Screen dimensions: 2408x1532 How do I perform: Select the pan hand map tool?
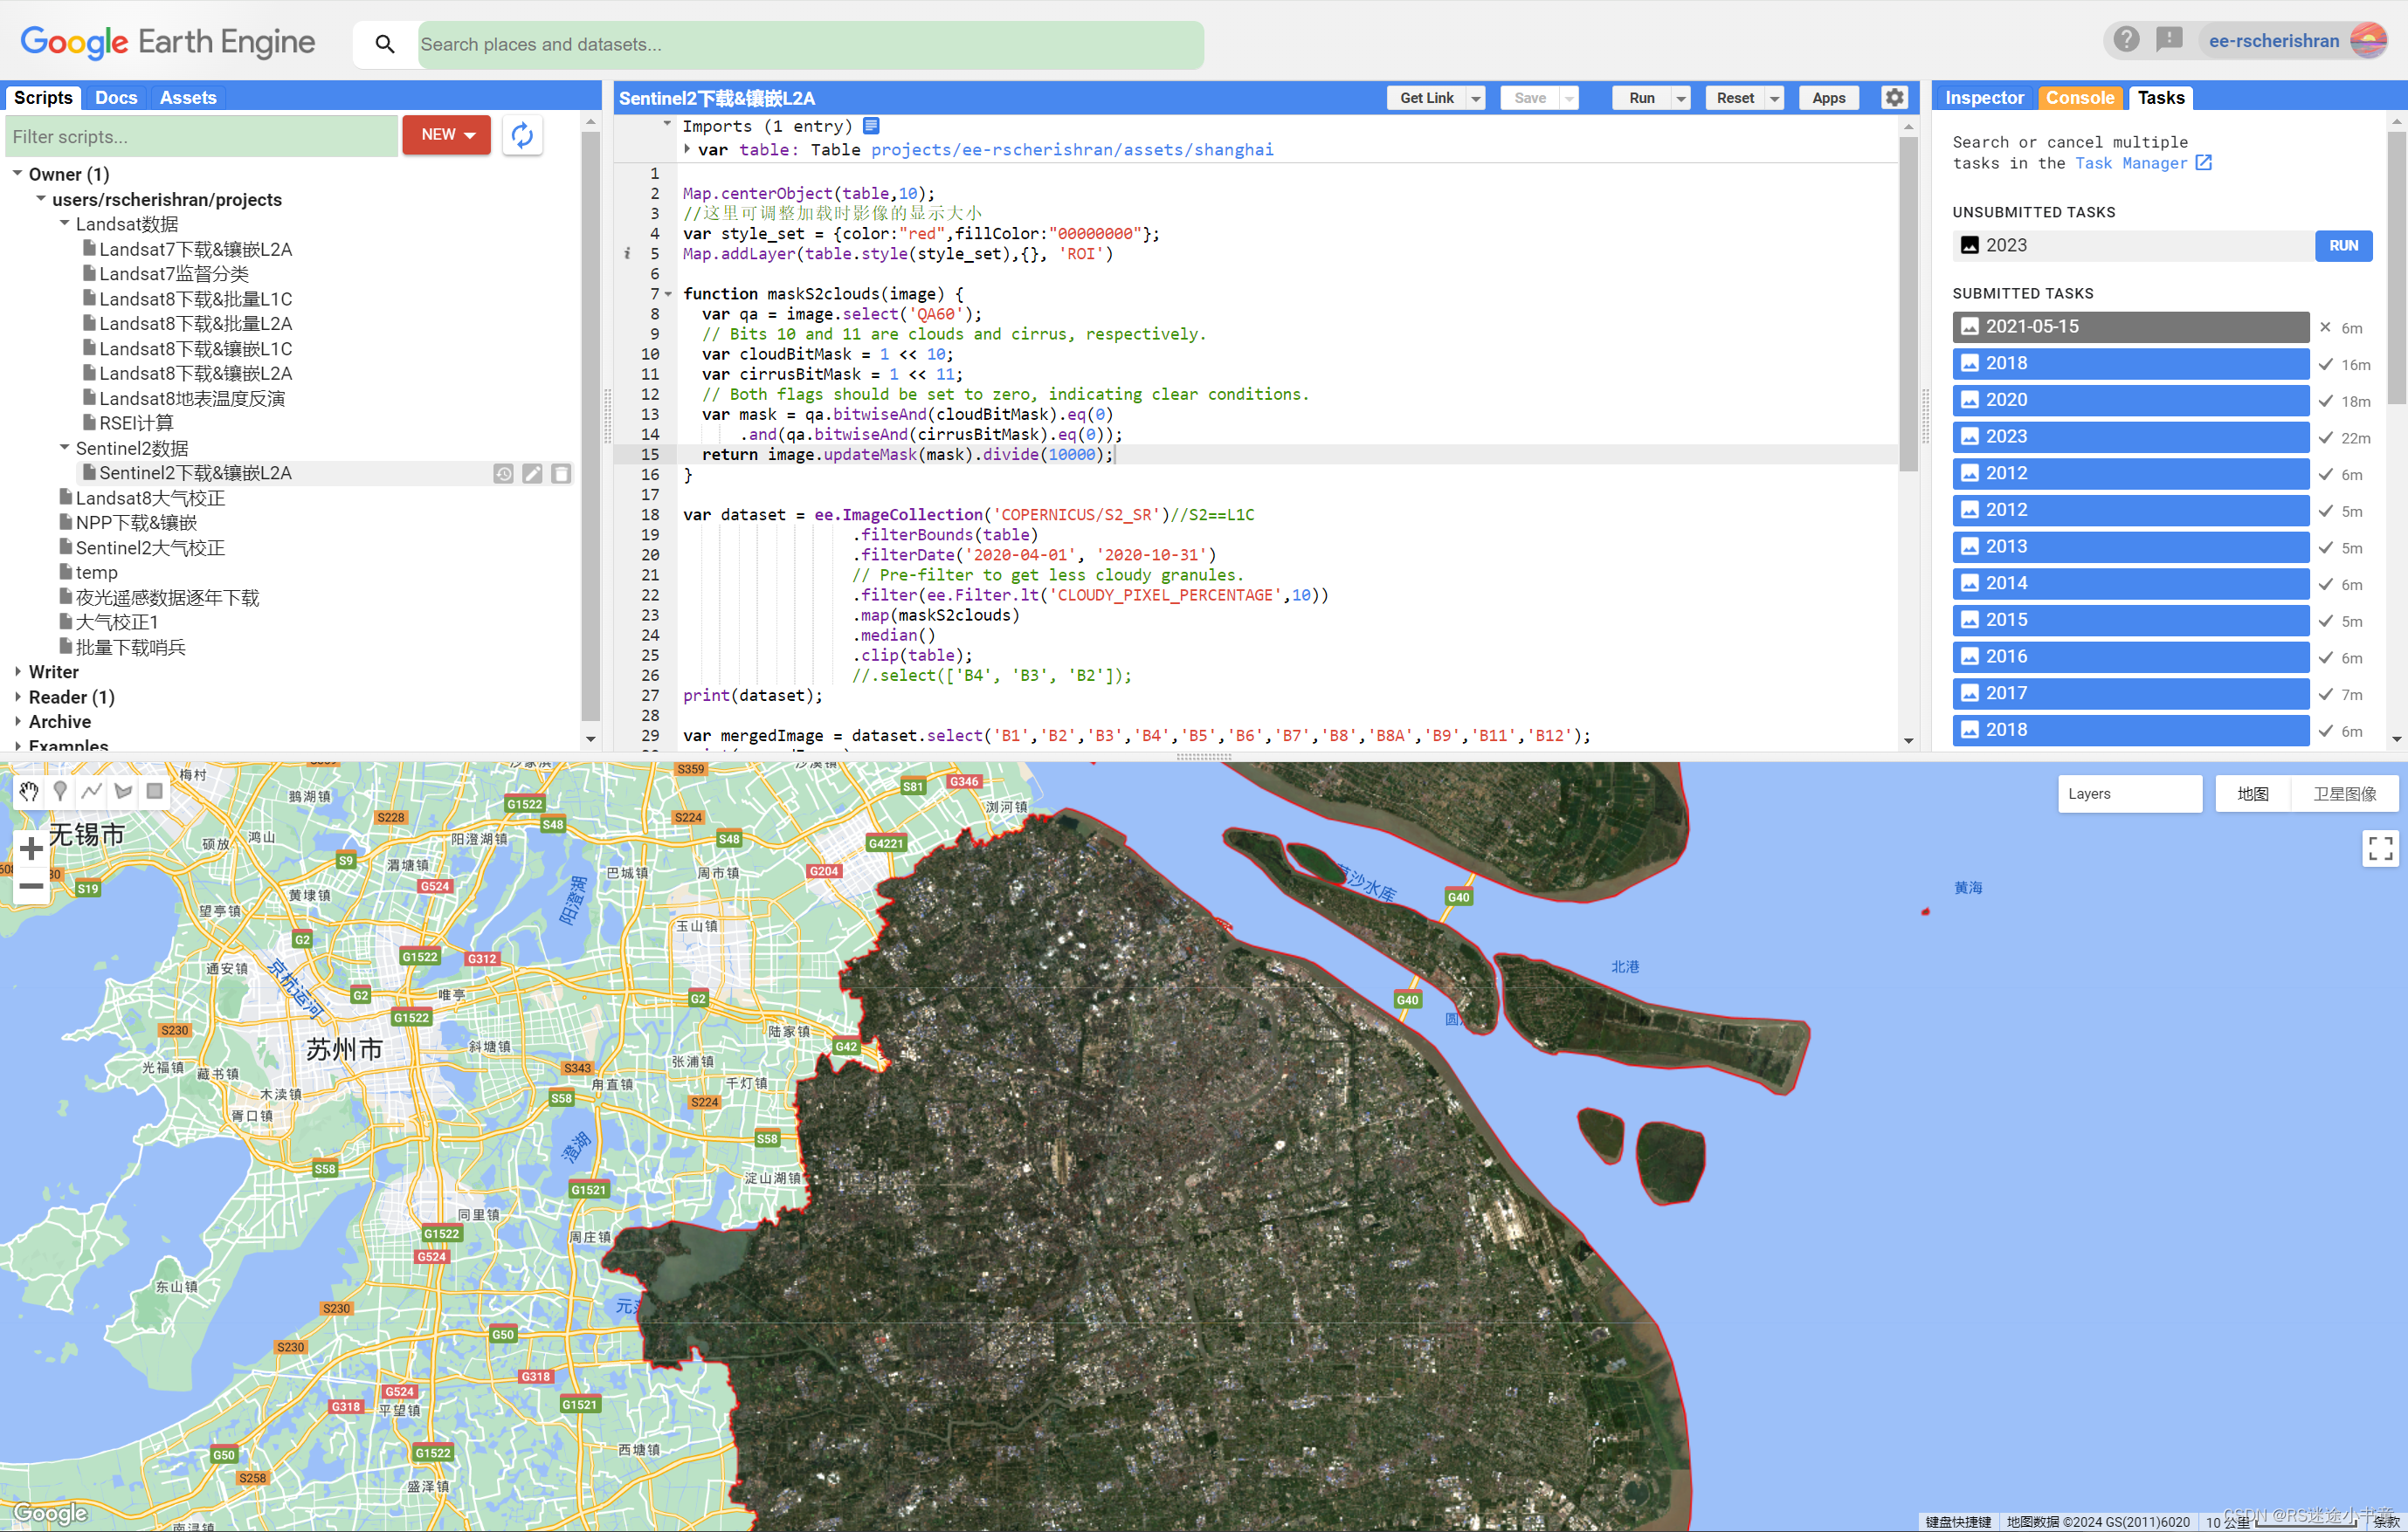click(28, 792)
